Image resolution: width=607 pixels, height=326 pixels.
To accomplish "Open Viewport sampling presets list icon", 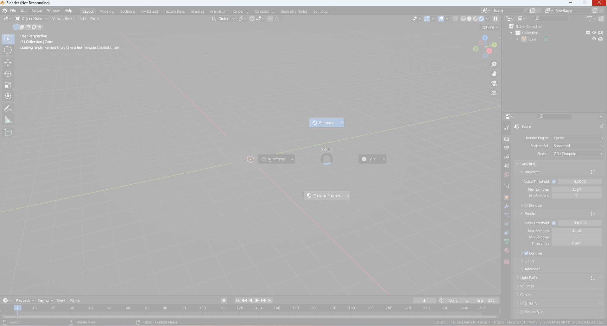I will click(593, 172).
